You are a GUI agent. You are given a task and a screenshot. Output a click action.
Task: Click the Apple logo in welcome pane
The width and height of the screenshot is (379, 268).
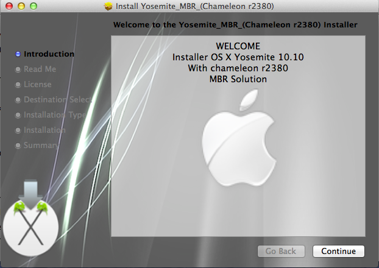coord(239,138)
